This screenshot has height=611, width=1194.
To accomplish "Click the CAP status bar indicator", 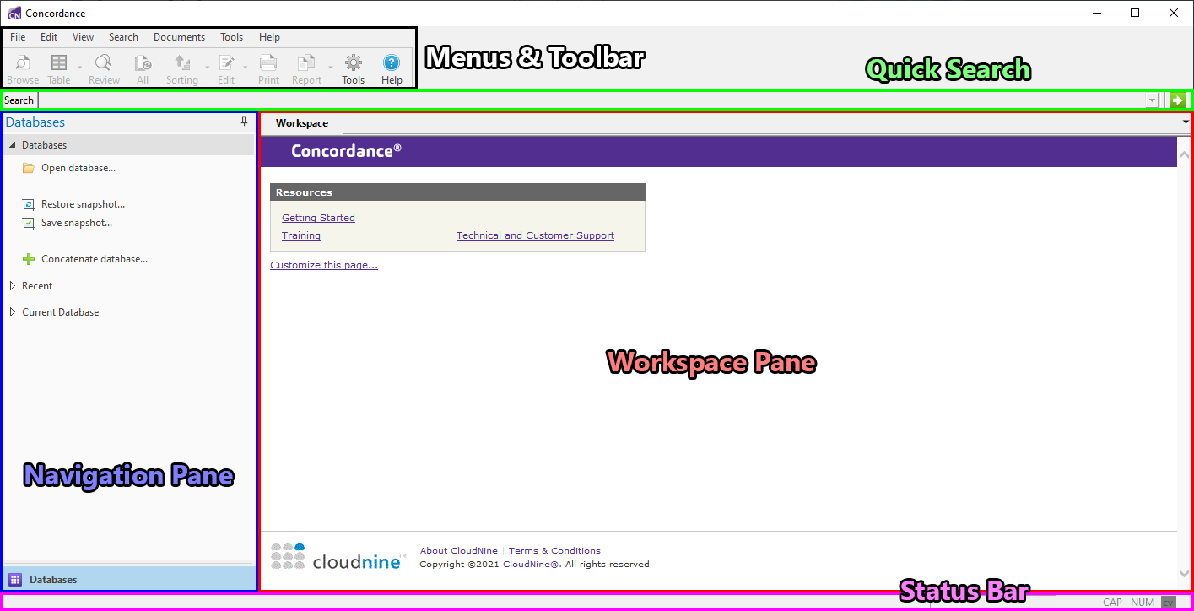I will 1113,603.
